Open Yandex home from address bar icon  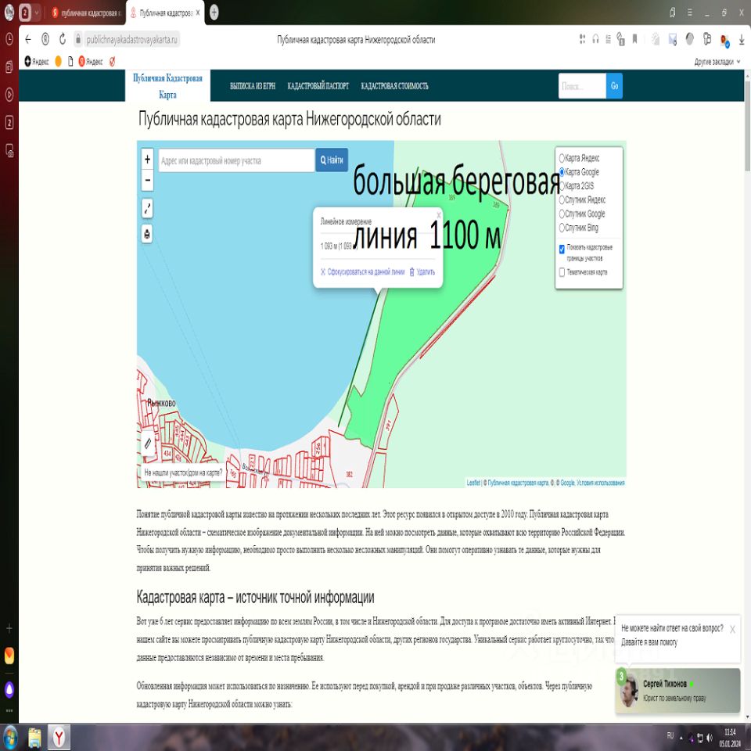[x=45, y=39]
